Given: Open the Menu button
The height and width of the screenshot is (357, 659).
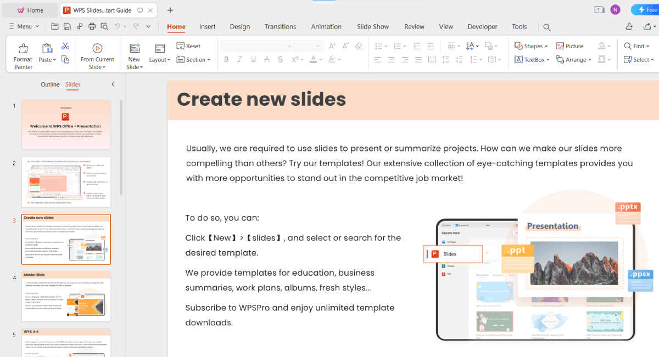Looking at the screenshot, I should click(x=24, y=26).
